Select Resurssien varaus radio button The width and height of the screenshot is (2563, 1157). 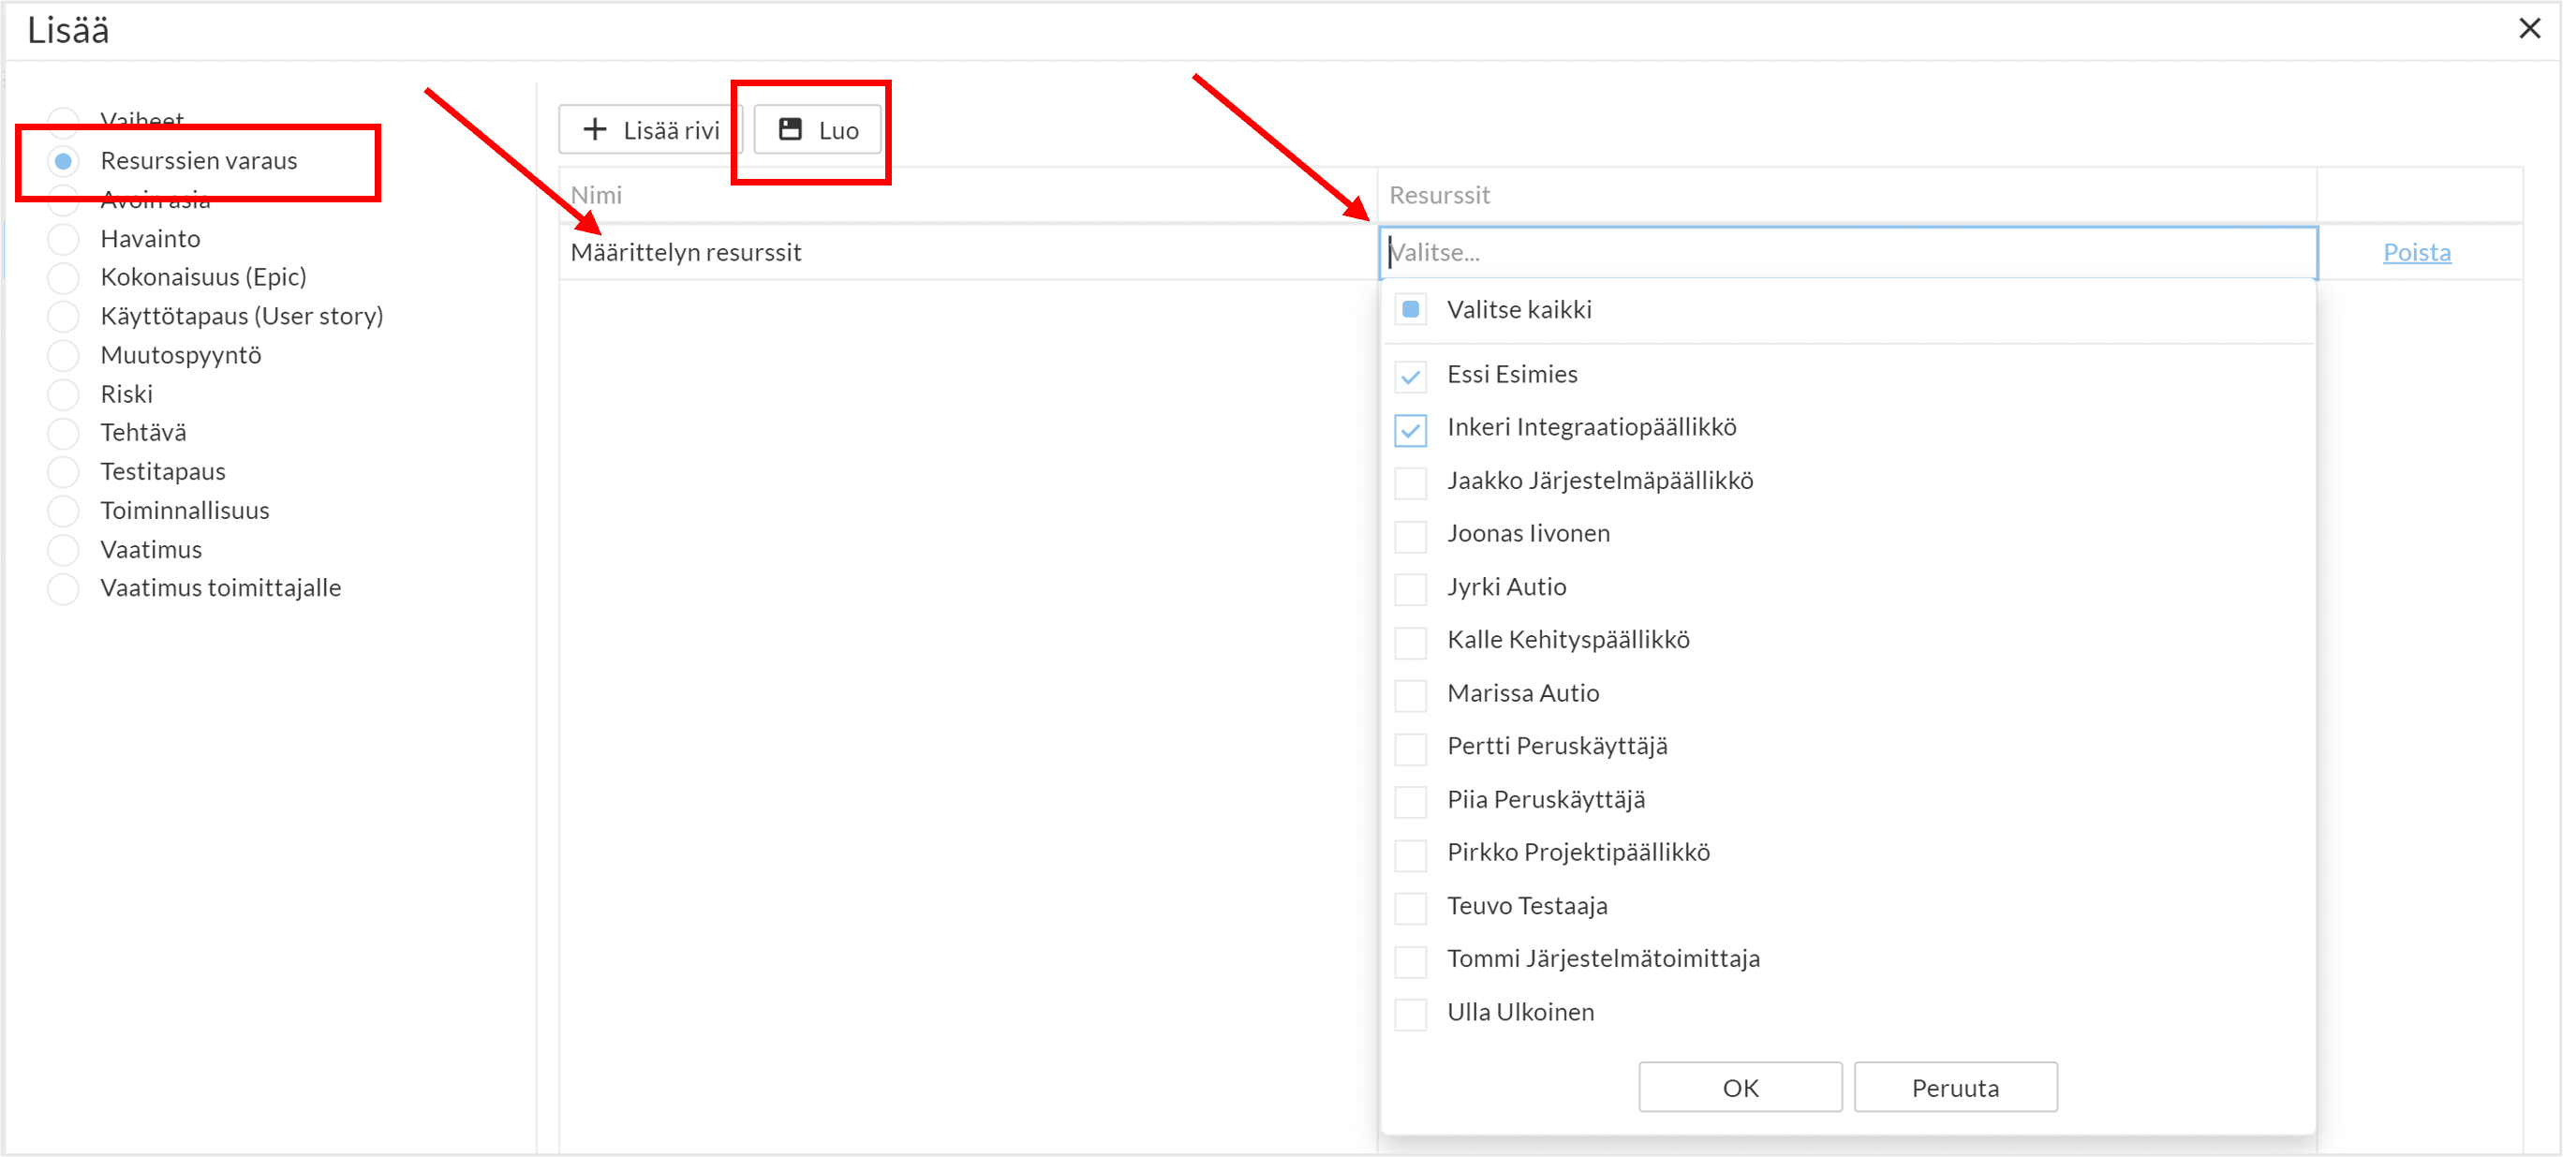[x=64, y=161]
